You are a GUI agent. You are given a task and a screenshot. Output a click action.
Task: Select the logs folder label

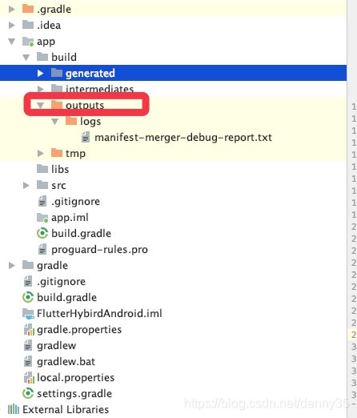[x=90, y=122]
